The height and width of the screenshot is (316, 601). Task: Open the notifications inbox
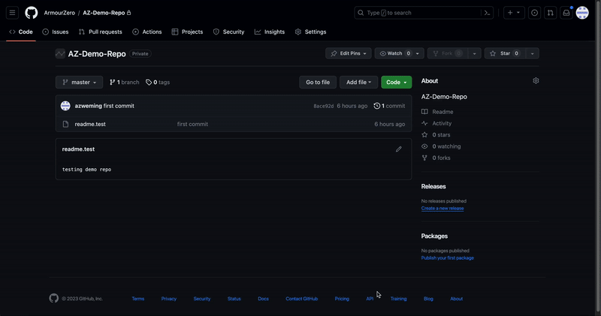566,13
